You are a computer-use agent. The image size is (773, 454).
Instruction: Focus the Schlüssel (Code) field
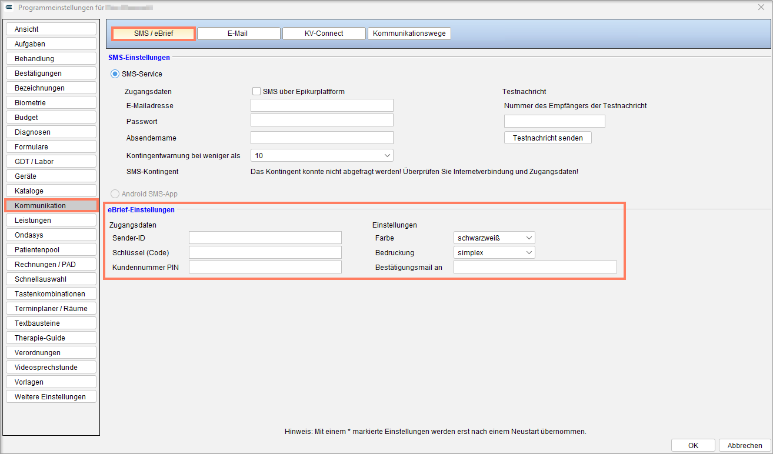pyautogui.click(x=265, y=252)
